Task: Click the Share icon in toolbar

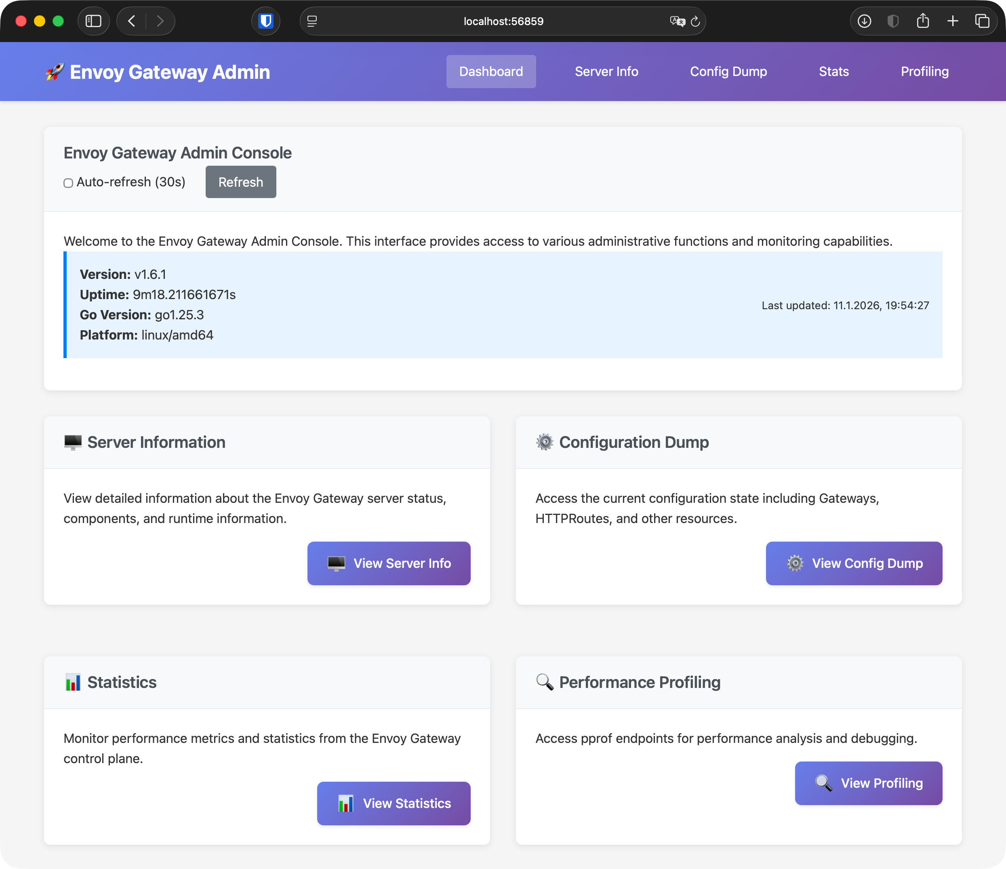Action: click(922, 21)
